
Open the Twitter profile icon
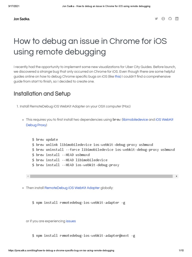click(x=156, y=19)
